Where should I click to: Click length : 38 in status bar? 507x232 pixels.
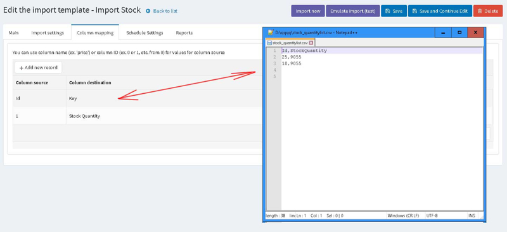[276, 216]
